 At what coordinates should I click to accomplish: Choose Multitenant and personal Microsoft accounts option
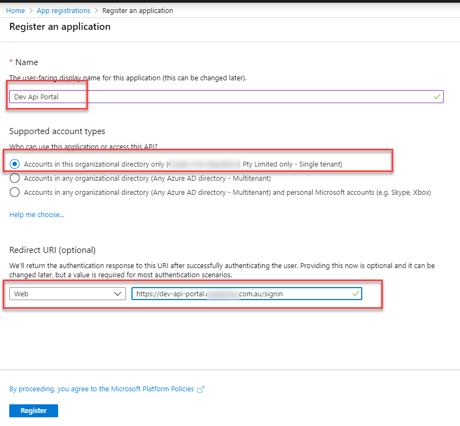point(15,192)
